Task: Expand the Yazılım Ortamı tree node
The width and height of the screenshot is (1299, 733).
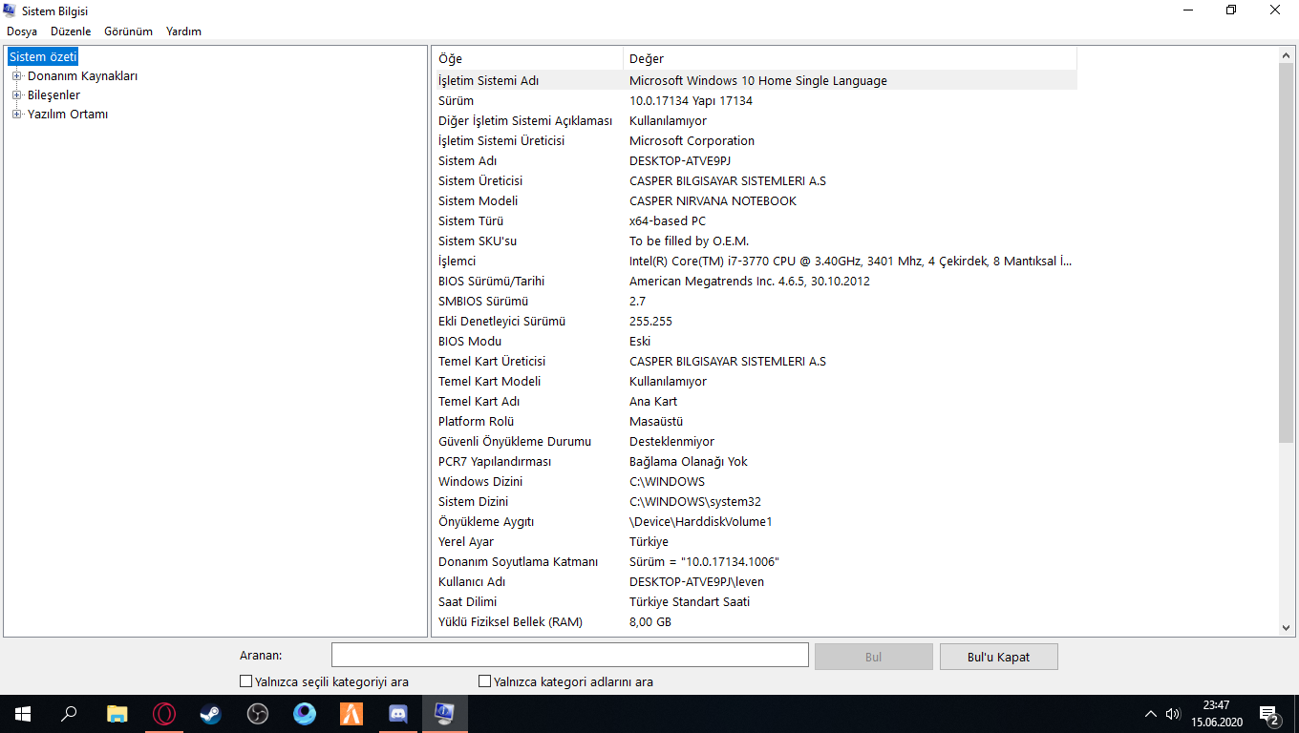Action: pos(16,115)
